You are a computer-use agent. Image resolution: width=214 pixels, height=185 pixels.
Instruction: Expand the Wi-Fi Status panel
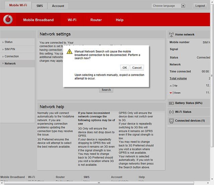[x=189, y=112]
